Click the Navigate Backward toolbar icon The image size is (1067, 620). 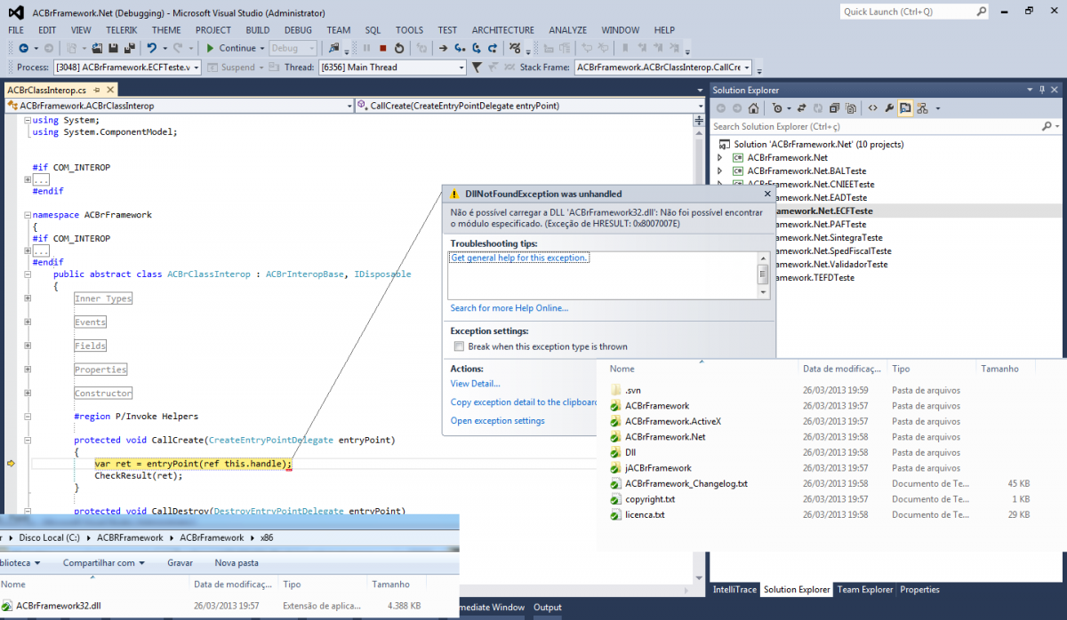(x=23, y=48)
